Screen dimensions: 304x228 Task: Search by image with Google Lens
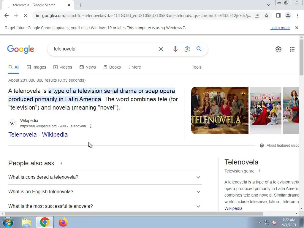tap(187, 49)
